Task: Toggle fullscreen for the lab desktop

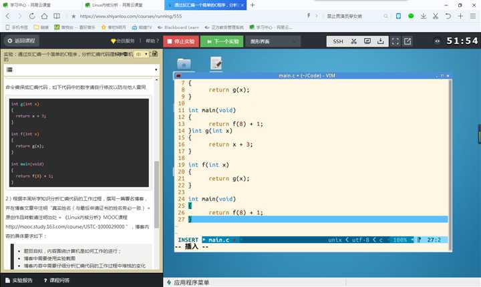Action: 395,41
